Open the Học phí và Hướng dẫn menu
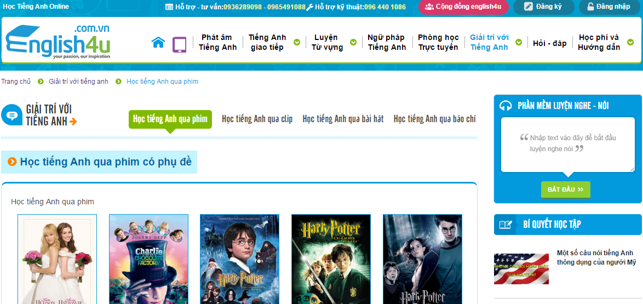Viewport: 643px width, 304px height. pos(599,42)
